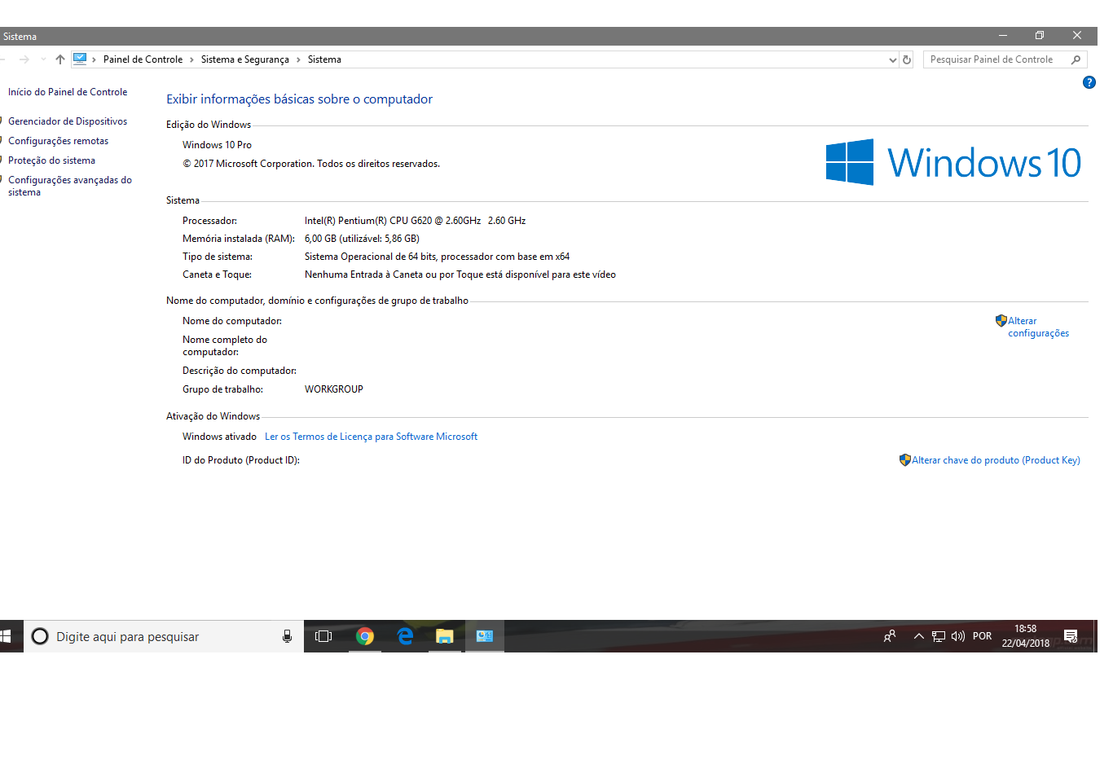
Task: Refresh the Sistema page
Action: point(907,59)
